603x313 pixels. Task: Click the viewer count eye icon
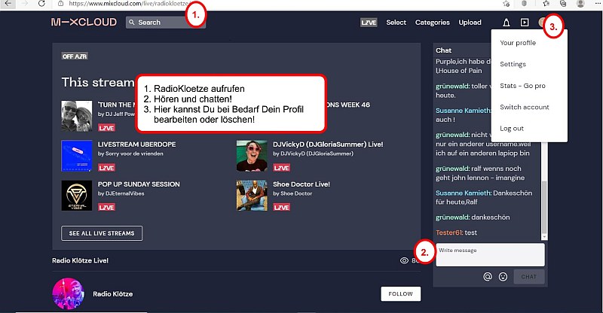404,260
